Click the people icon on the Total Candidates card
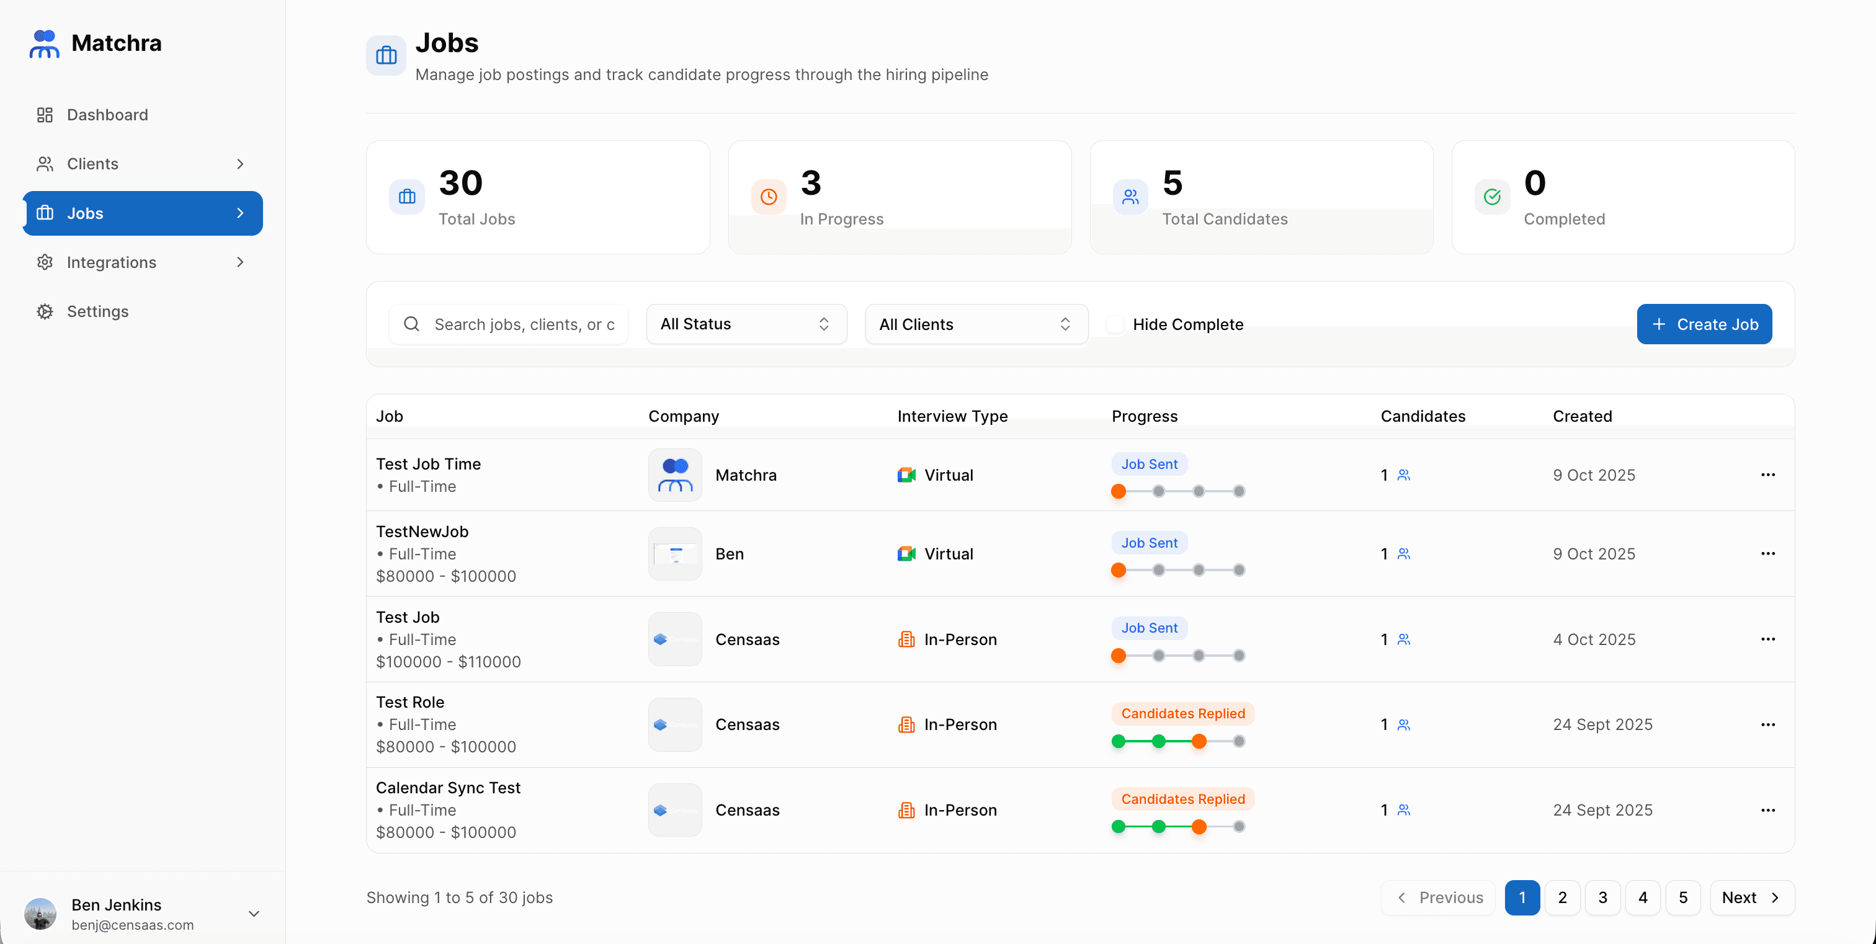This screenshot has height=944, width=1876. click(x=1130, y=197)
